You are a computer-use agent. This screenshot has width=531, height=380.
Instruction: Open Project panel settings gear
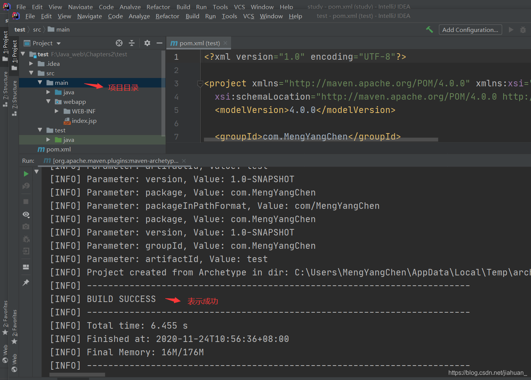[147, 43]
